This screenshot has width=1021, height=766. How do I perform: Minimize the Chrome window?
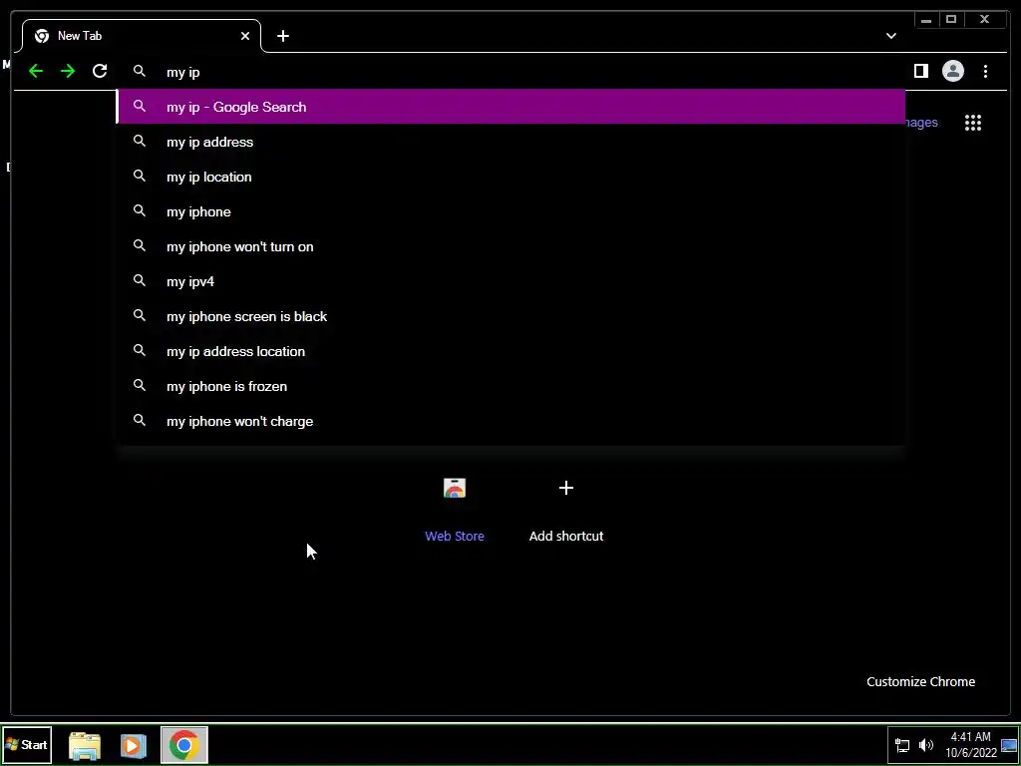pyautogui.click(x=926, y=20)
